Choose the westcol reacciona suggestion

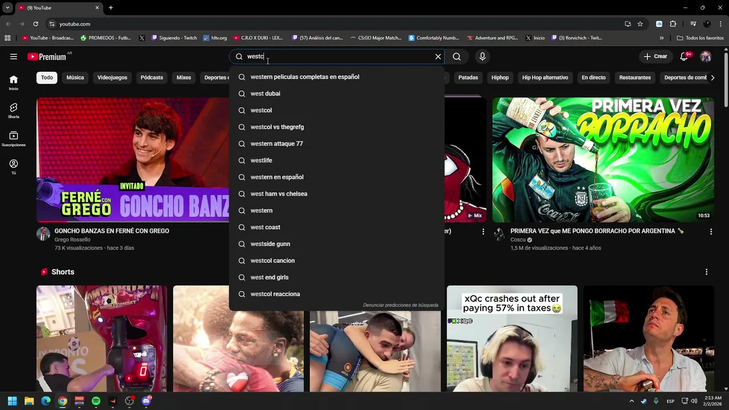[x=337, y=294]
